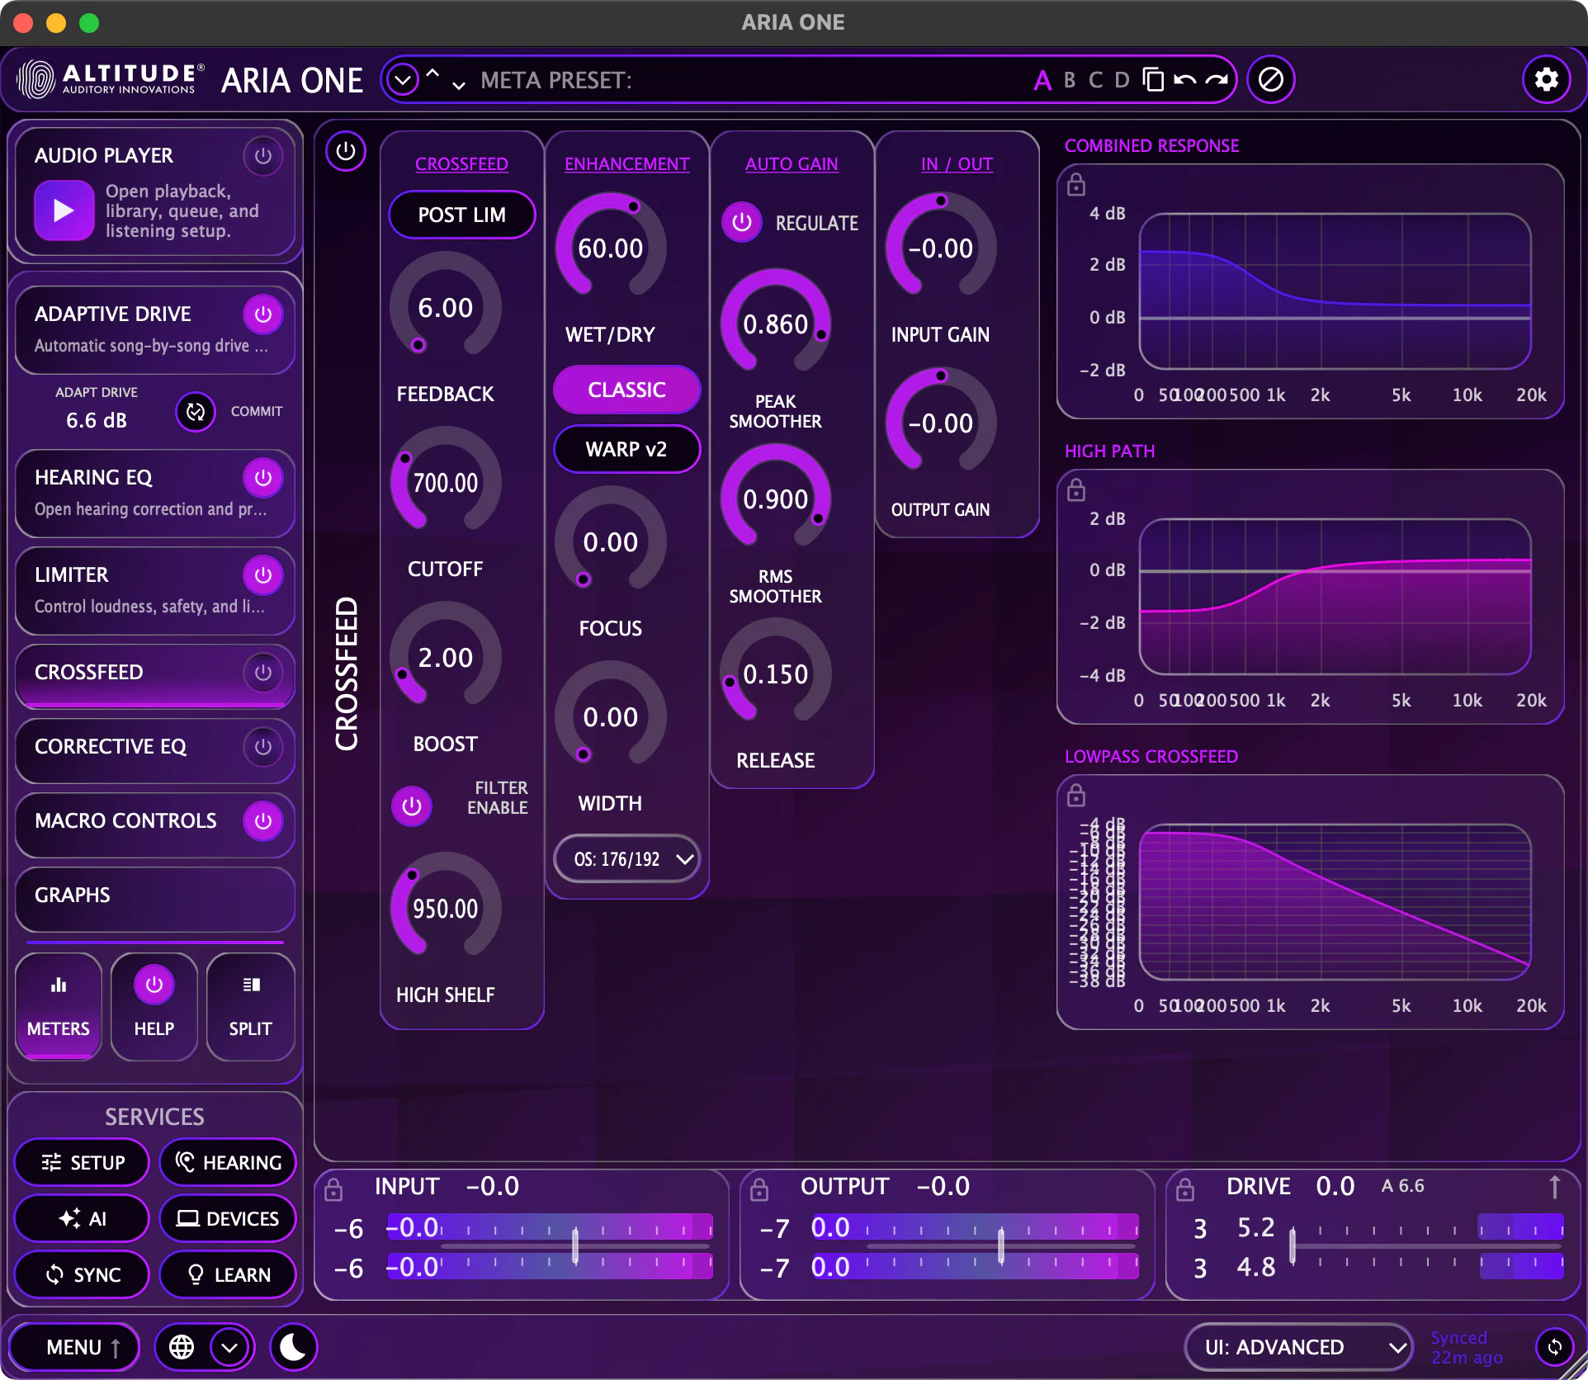Screen dimensions: 1588x1380
Task: Open the UI: ADVANCED dropdown
Action: click(x=1298, y=1347)
